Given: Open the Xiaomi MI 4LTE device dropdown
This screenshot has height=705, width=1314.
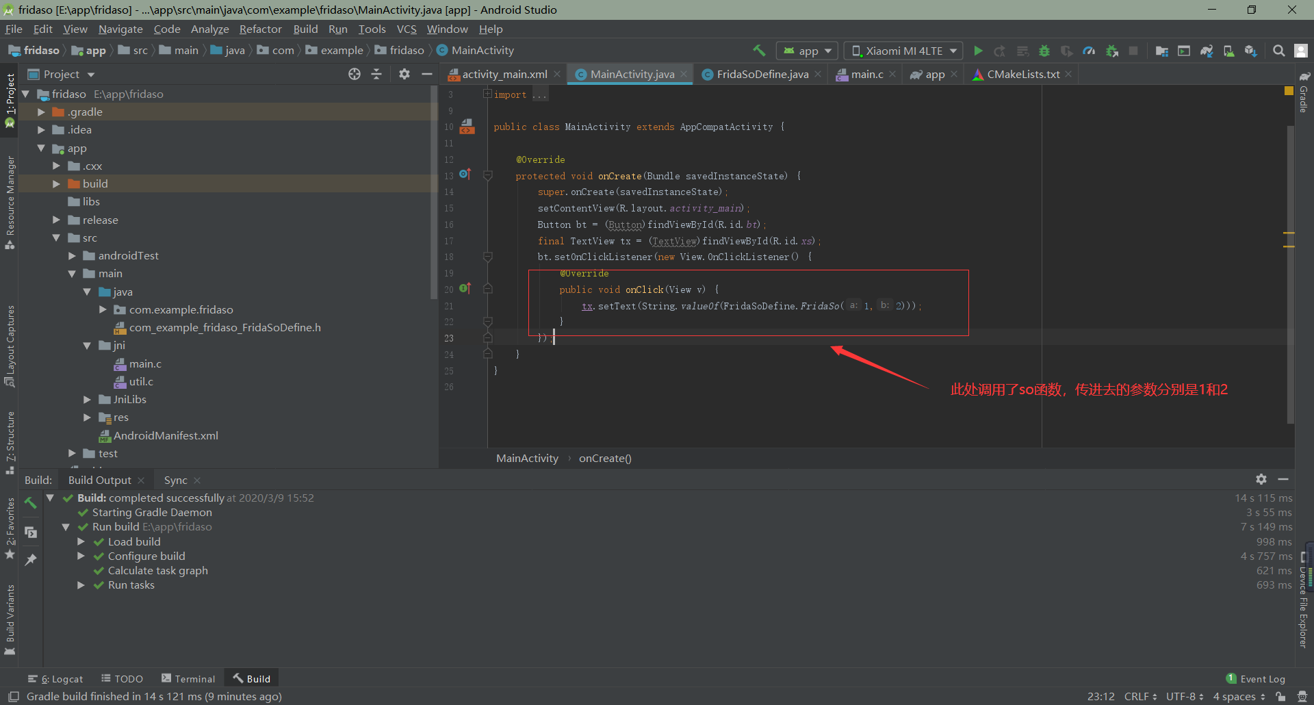Looking at the screenshot, I should click(x=903, y=51).
